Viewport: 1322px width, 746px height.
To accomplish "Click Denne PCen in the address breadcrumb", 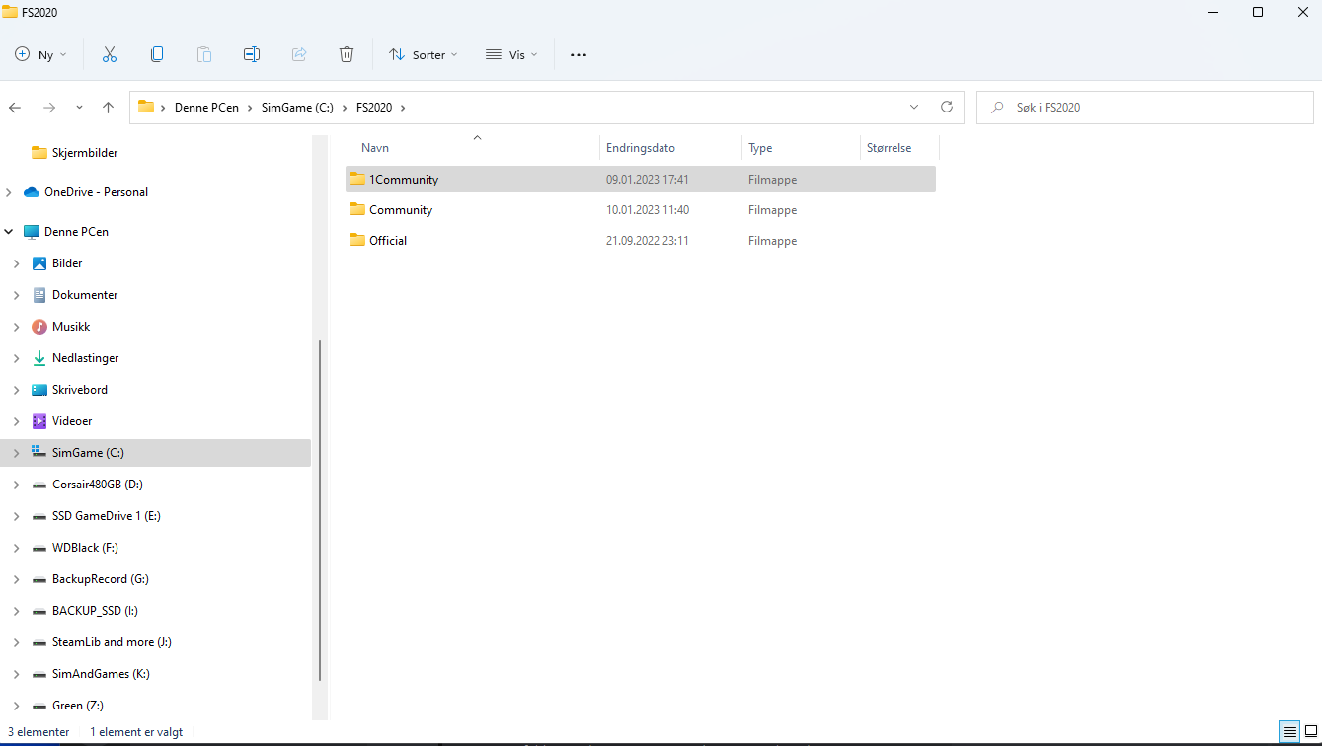I will 206,108.
